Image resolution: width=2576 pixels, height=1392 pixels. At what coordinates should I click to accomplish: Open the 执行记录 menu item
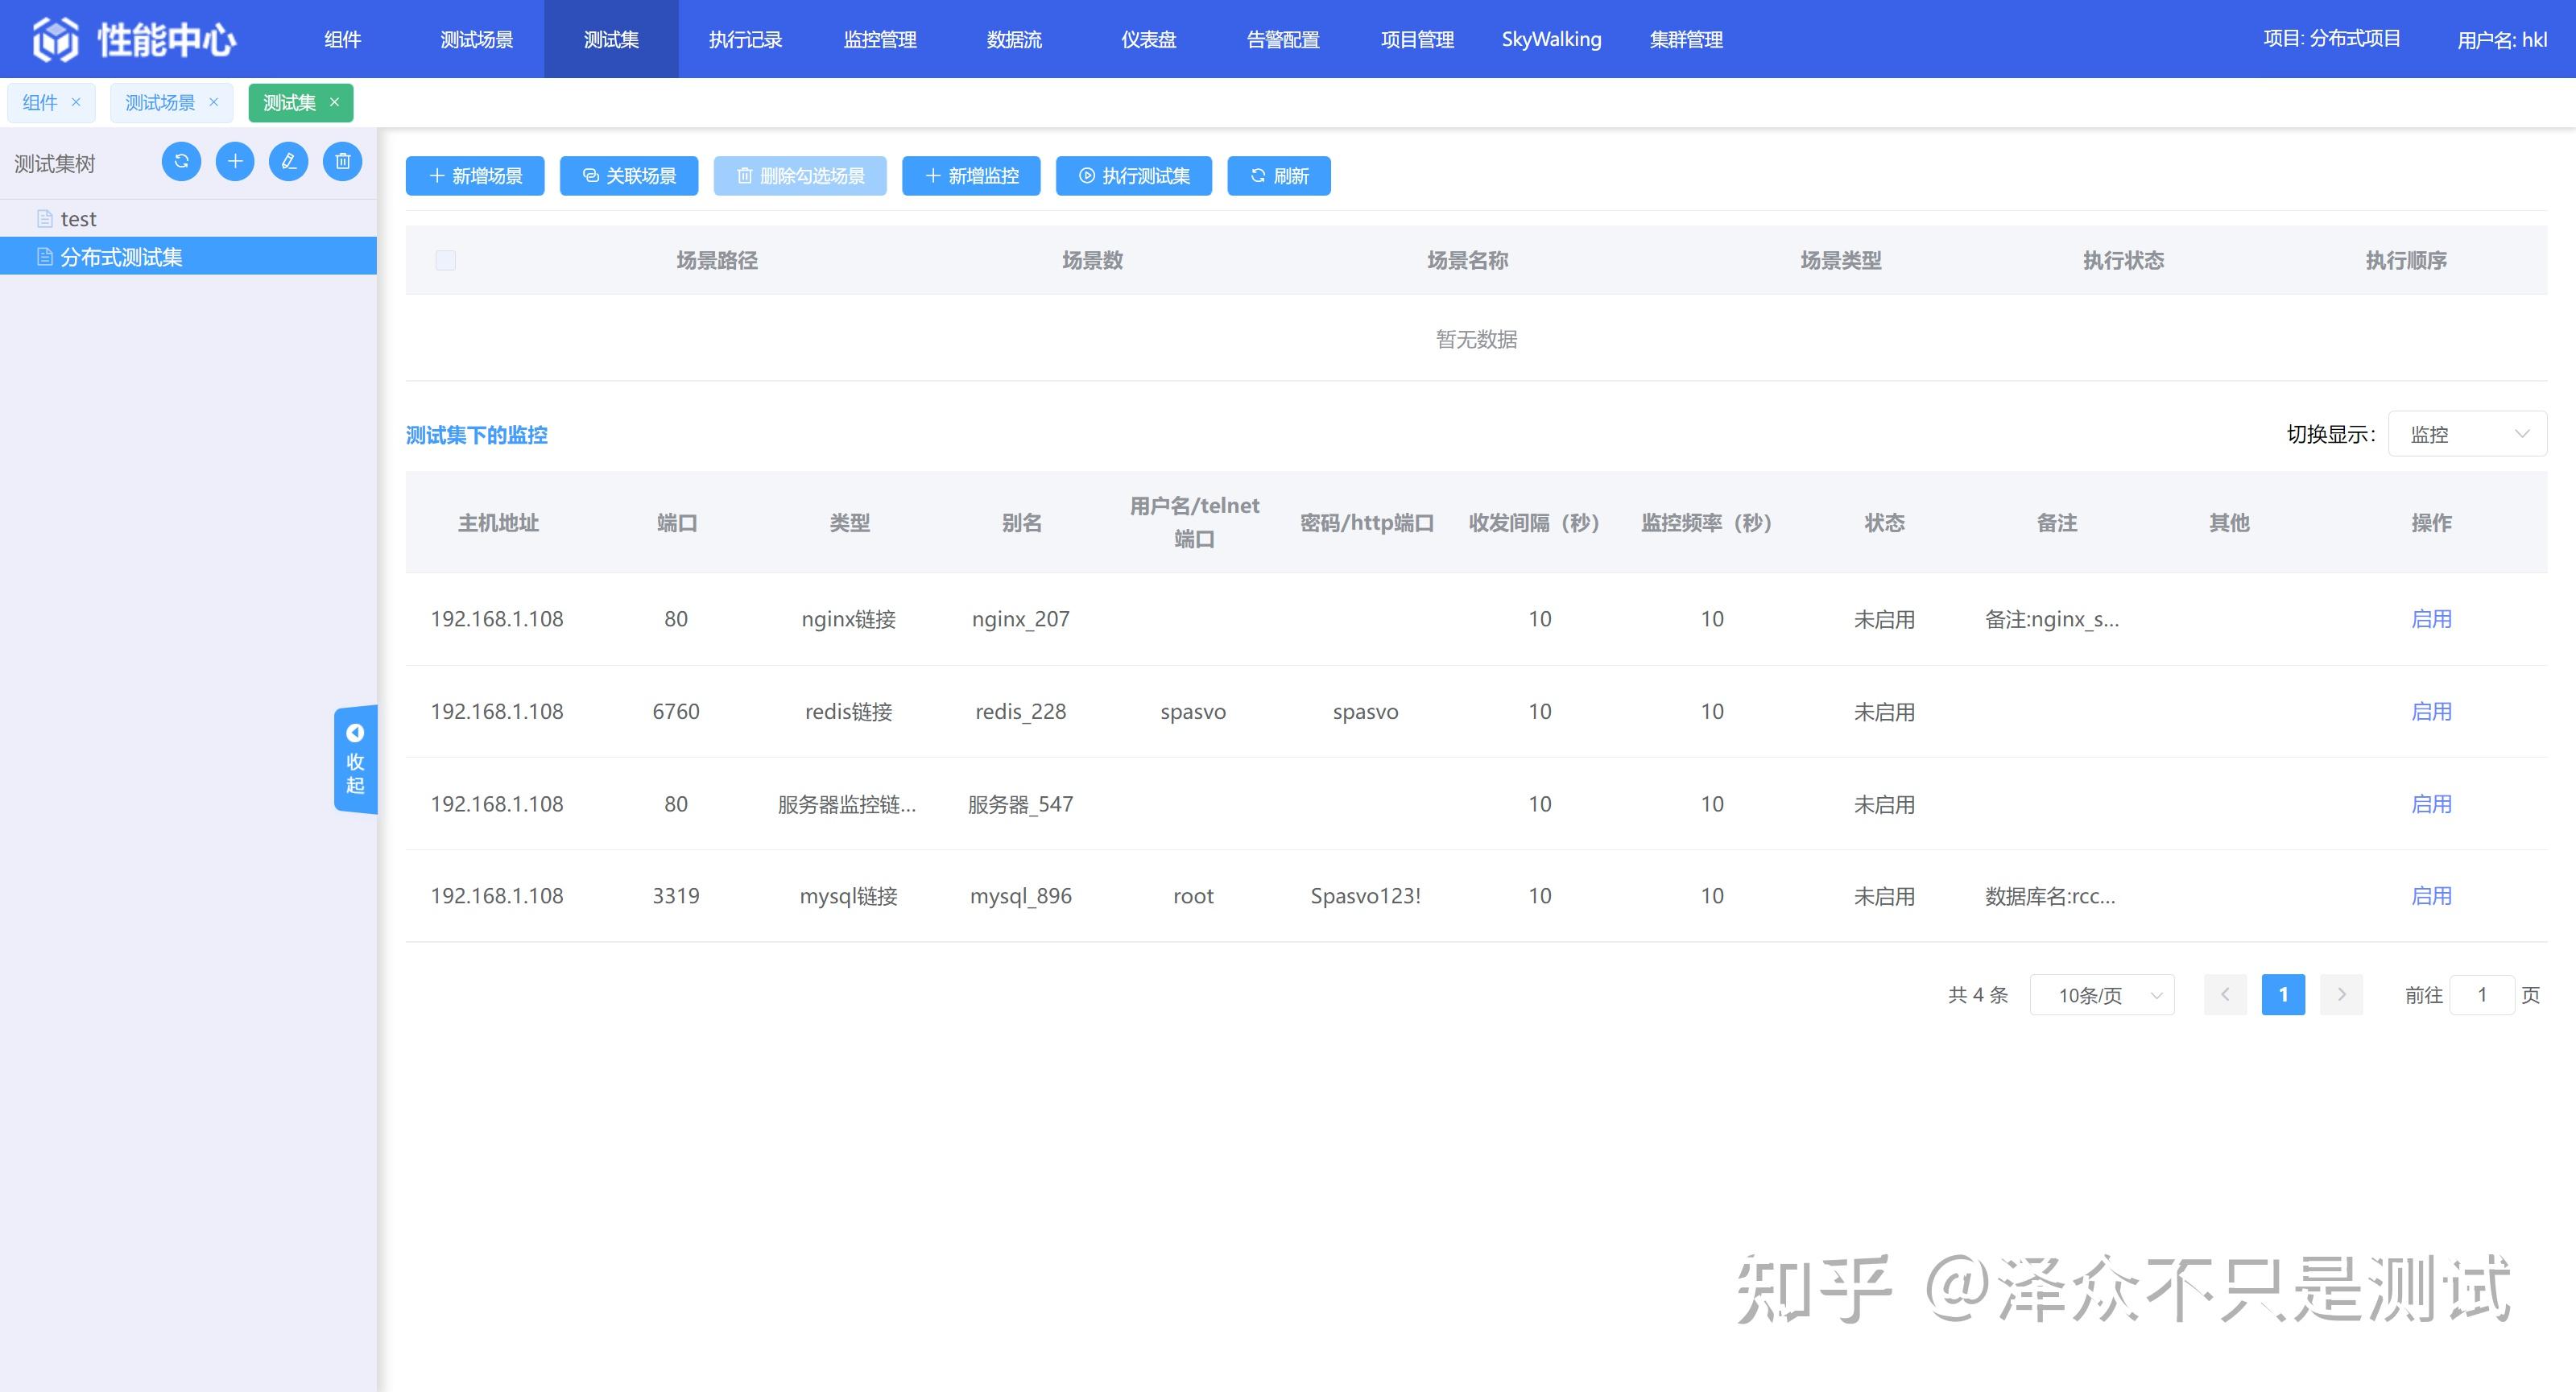tap(745, 39)
